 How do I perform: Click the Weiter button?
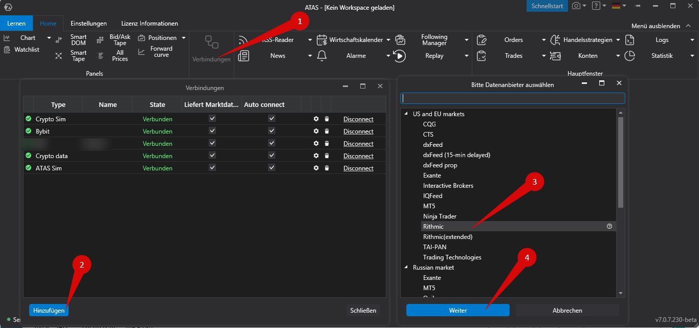pos(458,310)
